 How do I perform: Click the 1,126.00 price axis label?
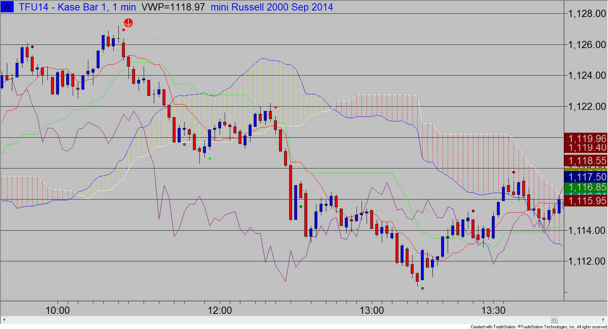(x=587, y=45)
